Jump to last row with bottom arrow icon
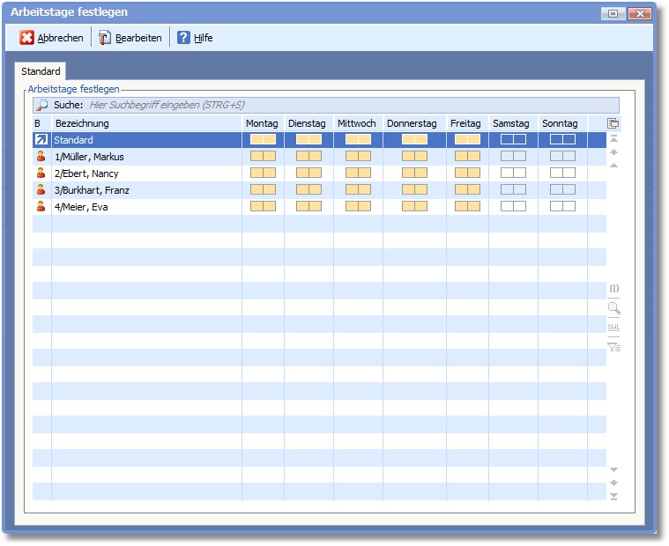 pos(613,497)
